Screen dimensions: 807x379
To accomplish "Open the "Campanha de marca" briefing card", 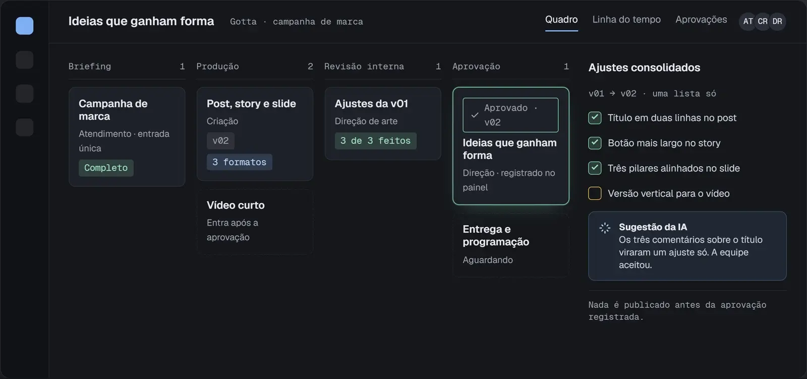I will [127, 137].
